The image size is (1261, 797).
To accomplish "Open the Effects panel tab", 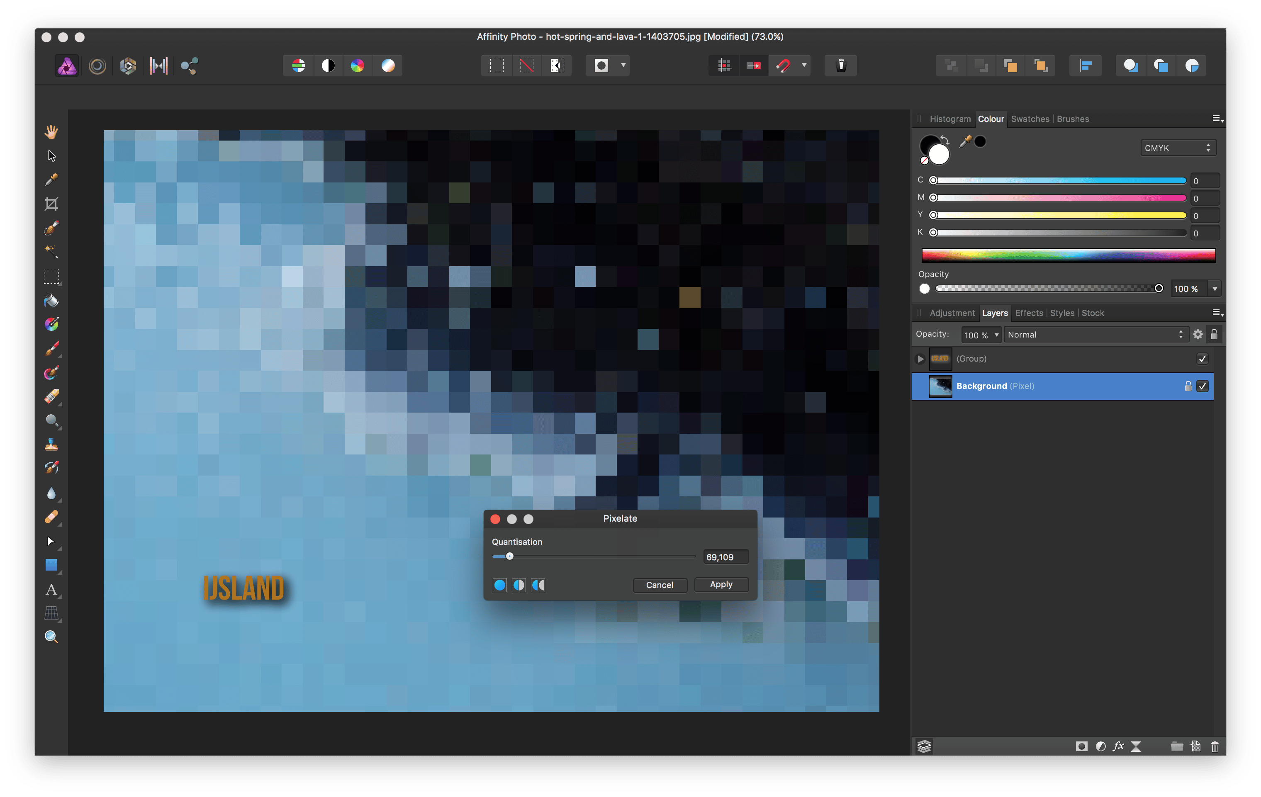I will (x=1028, y=313).
